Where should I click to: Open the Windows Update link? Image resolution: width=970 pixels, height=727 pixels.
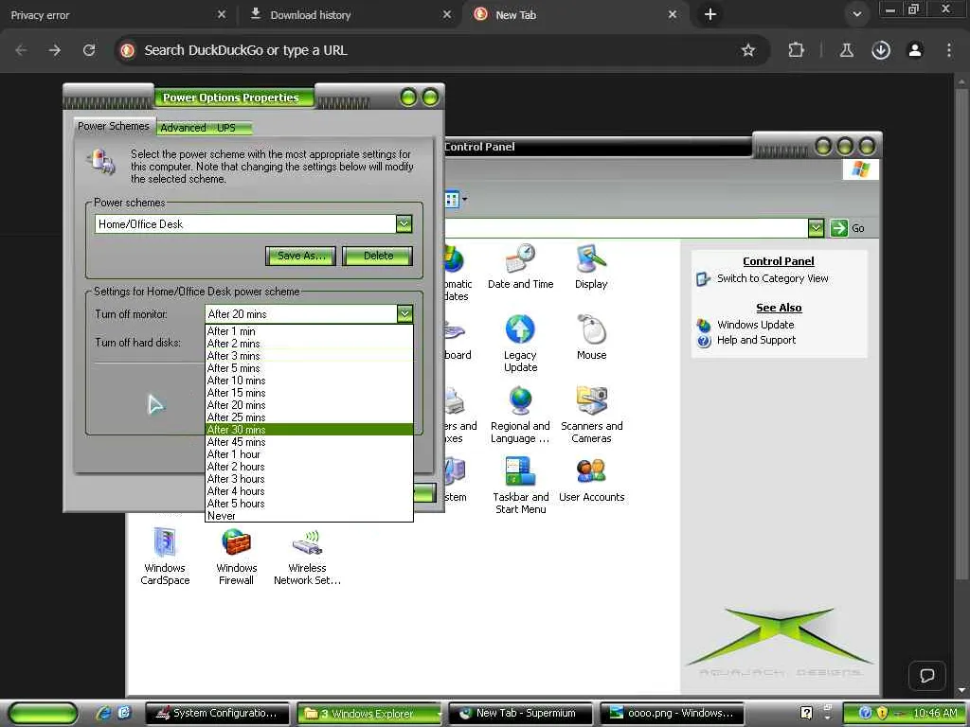pos(755,325)
